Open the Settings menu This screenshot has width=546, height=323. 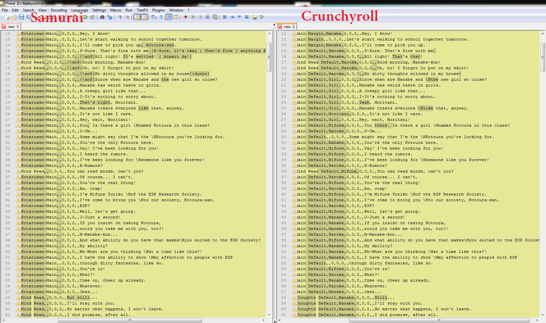pos(99,10)
